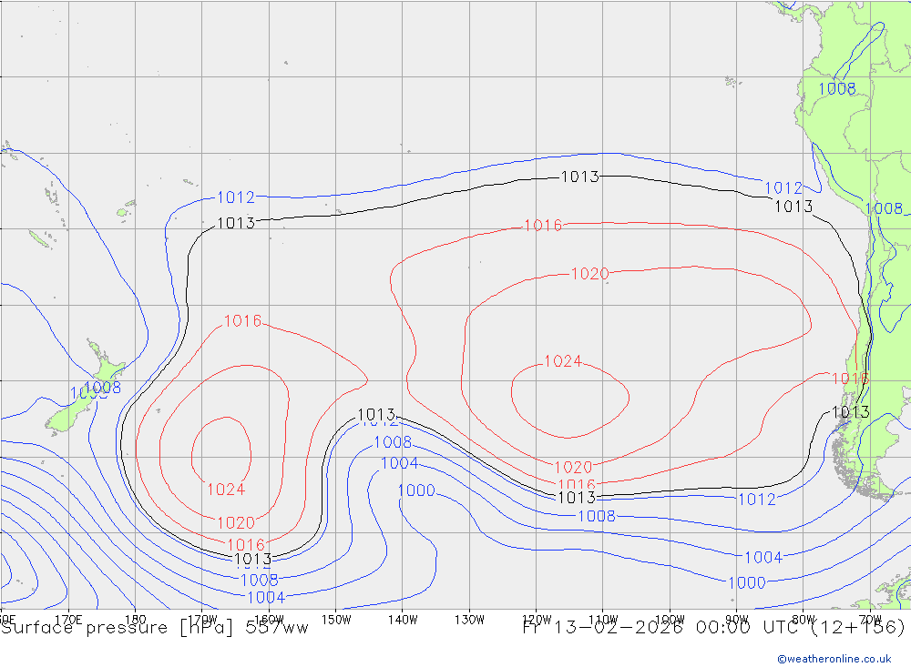This screenshot has width=911, height=667.
Task: Click the 1024 label in the high east of New Zealand
Action: (225, 490)
